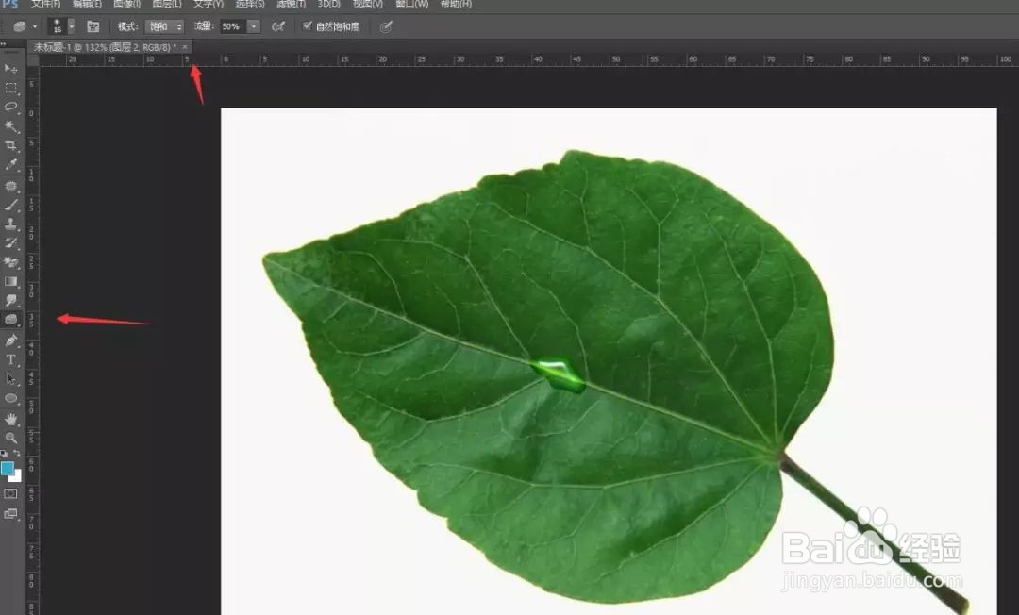This screenshot has height=615, width=1019.
Task: Toggle the airbrush mode icon
Action: [278, 26]
